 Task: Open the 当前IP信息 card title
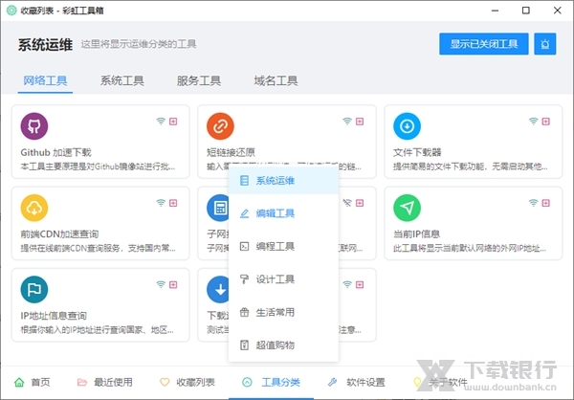click(416, 234)
